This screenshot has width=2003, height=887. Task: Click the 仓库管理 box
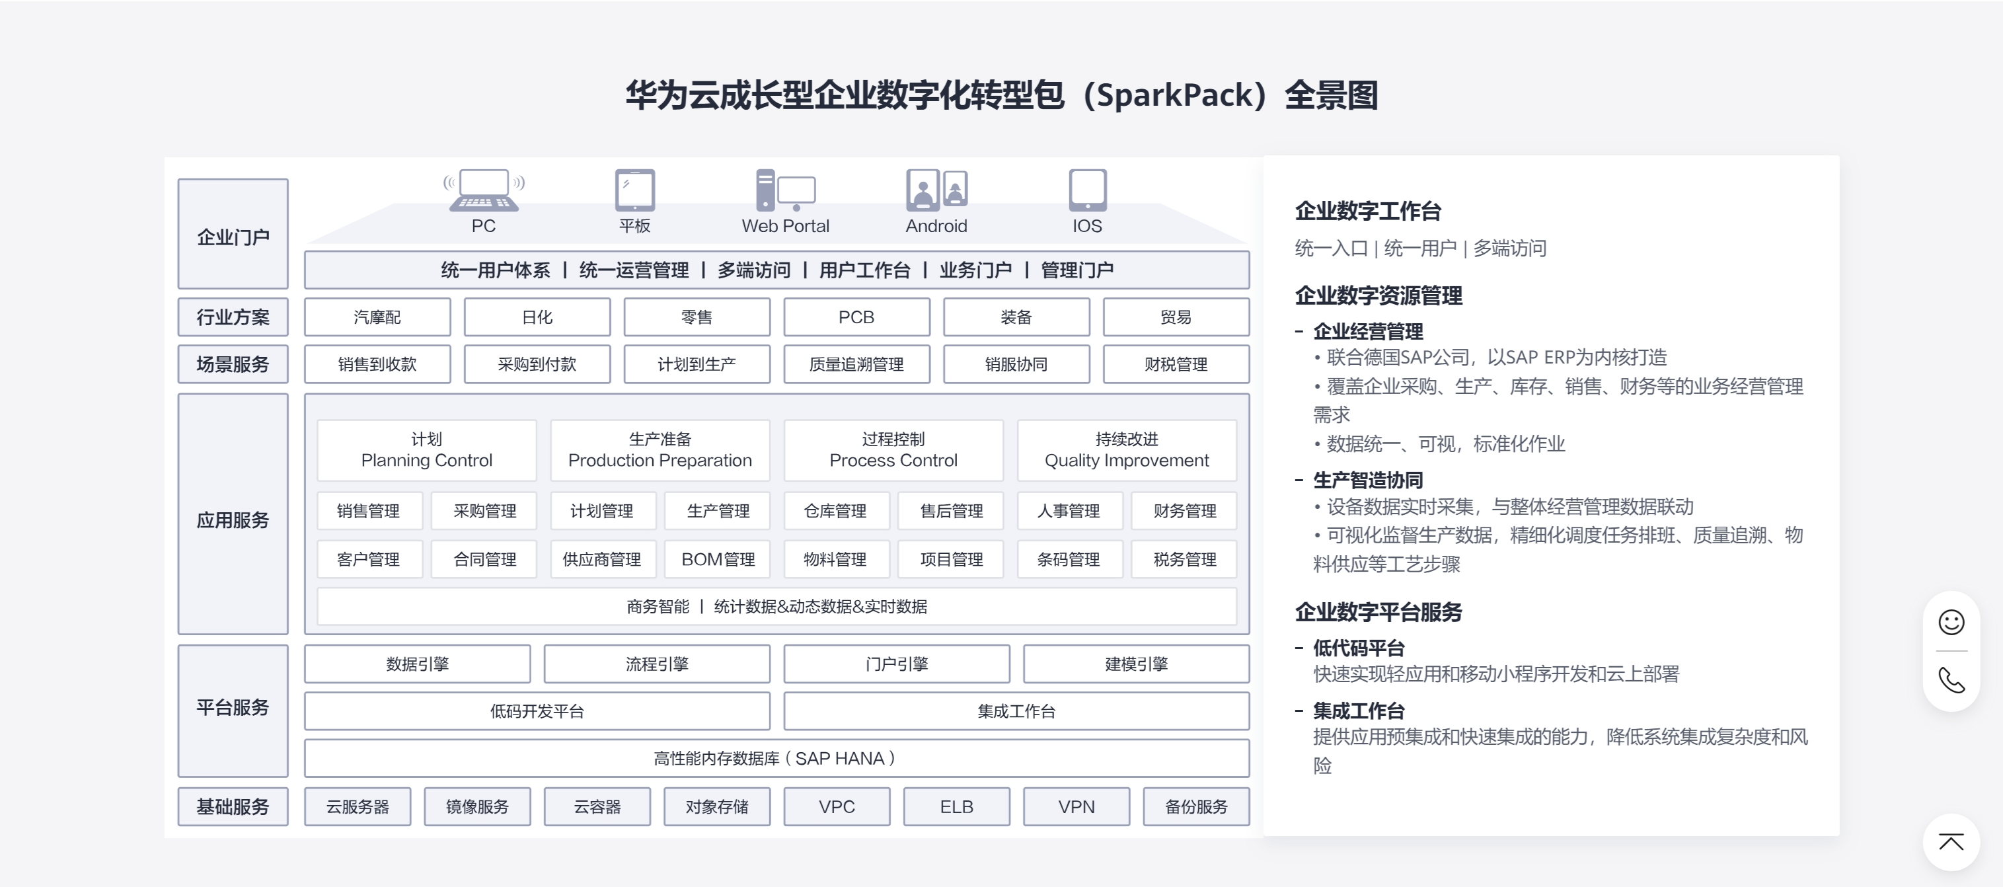click(835, 510)
